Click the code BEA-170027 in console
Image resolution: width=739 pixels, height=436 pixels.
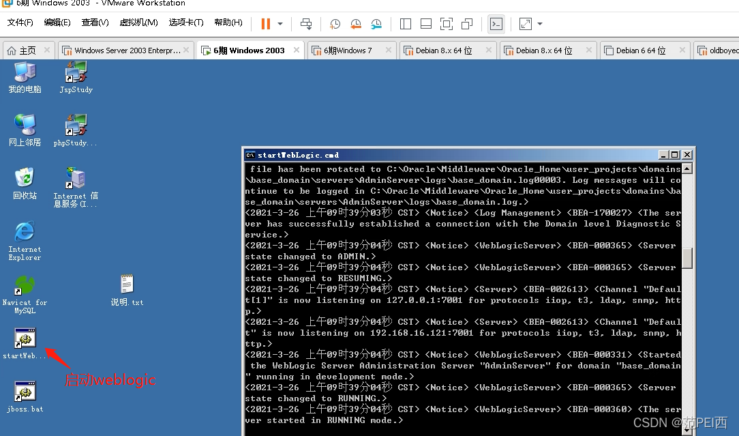point(599,213)
